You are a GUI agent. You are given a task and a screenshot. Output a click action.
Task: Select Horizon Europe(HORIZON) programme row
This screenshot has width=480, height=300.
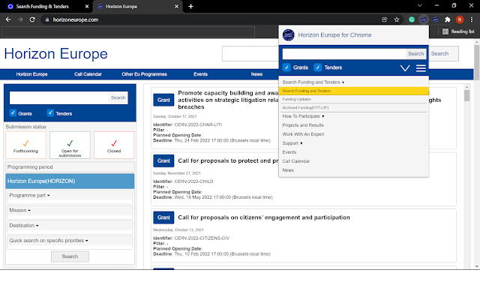click(x=70, y=181)
